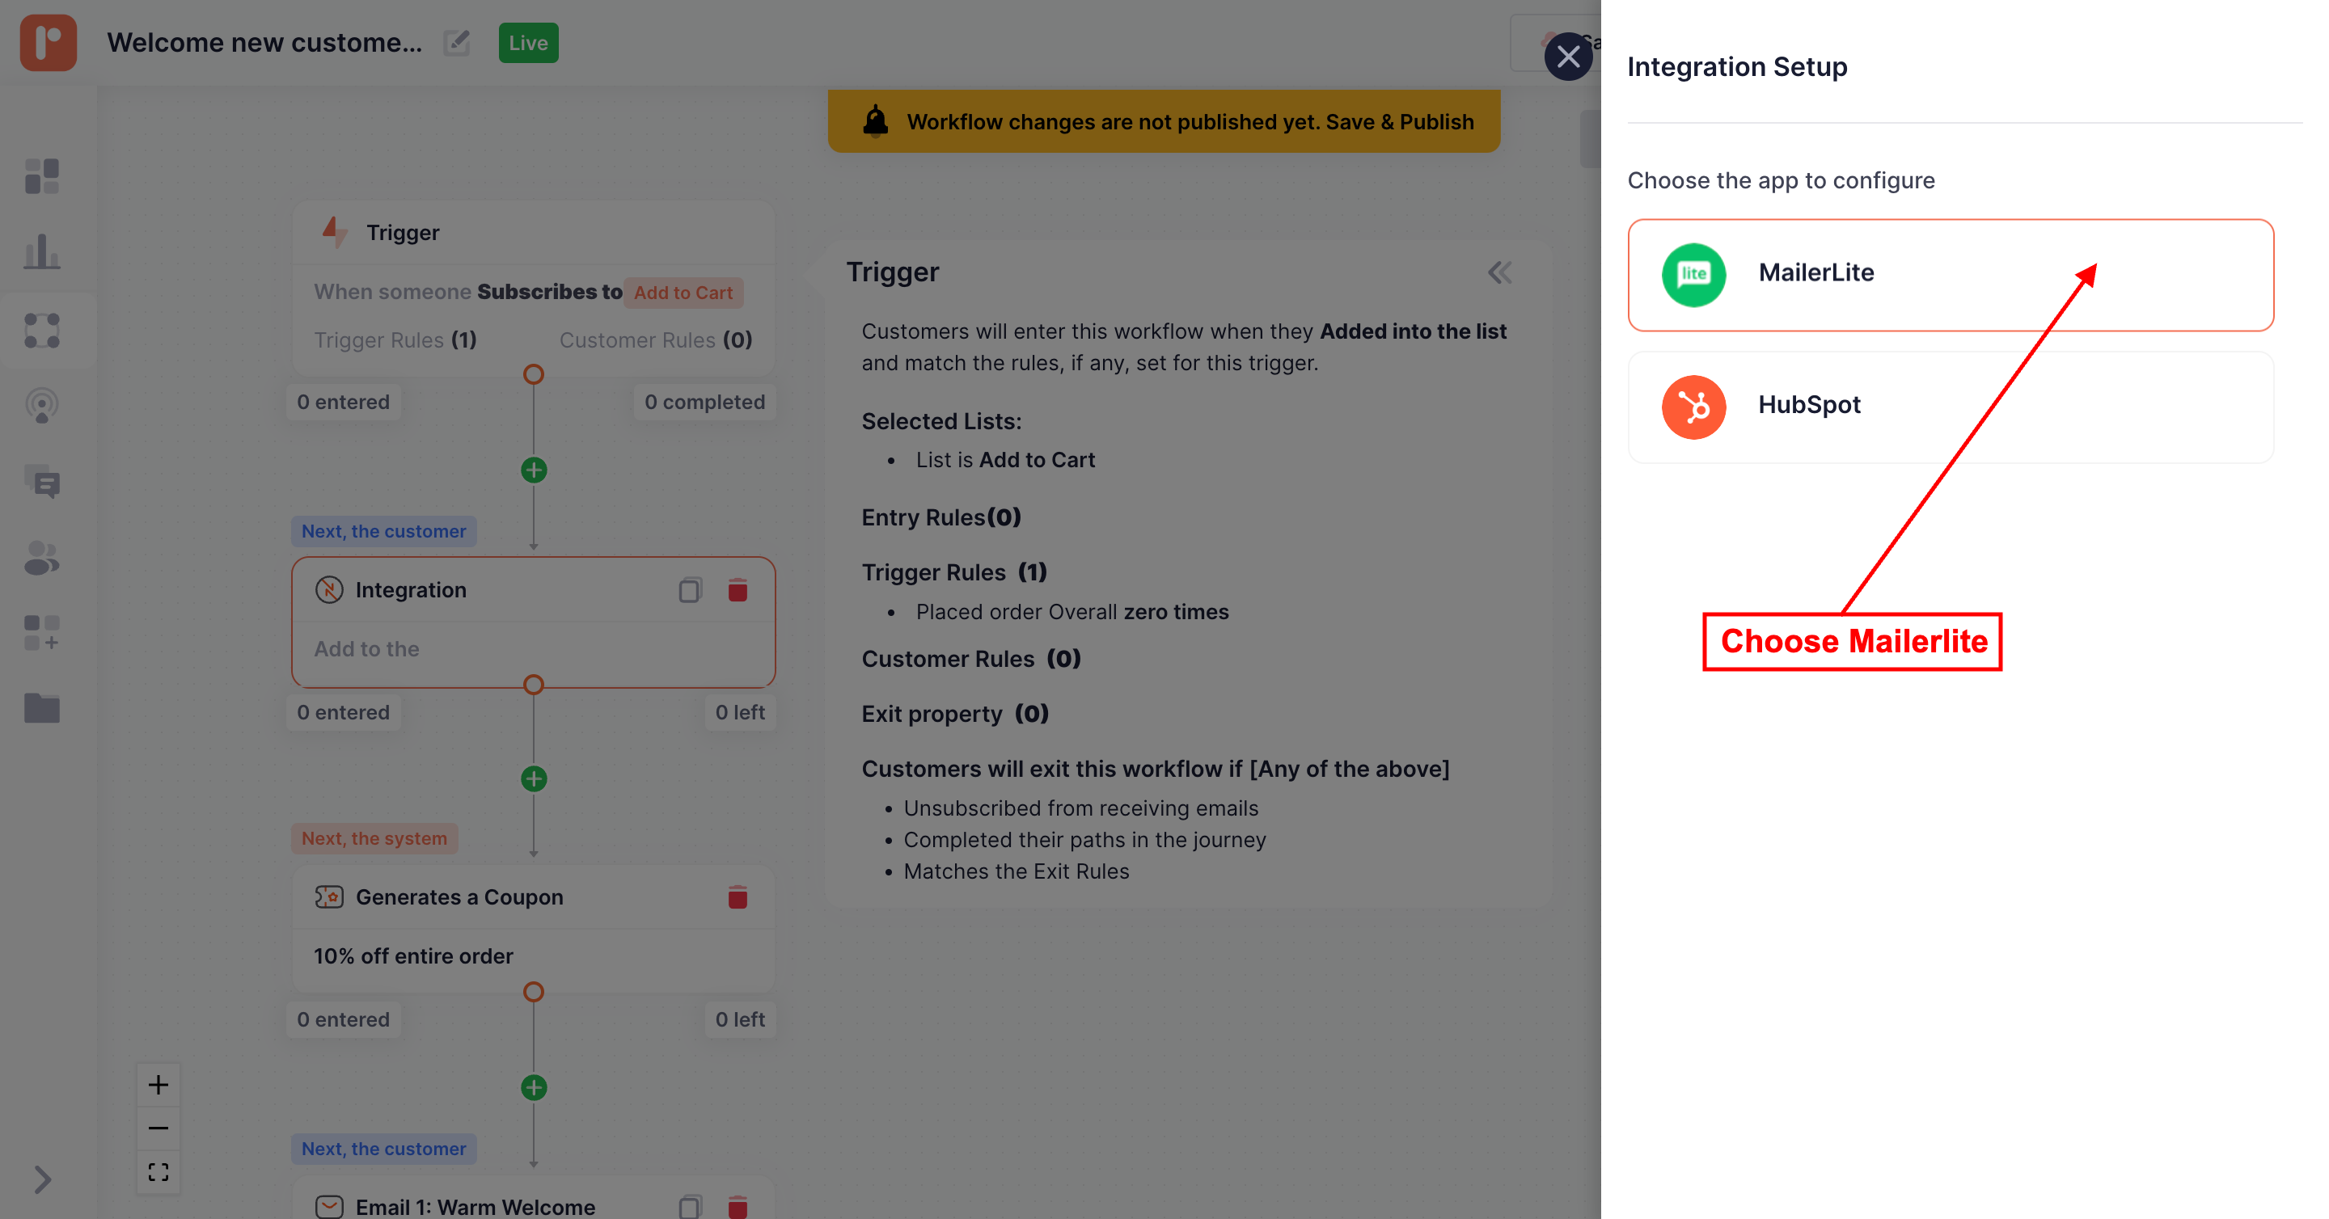Delete the Generates a Coupon step
2329x1219 pixels.
737,897
